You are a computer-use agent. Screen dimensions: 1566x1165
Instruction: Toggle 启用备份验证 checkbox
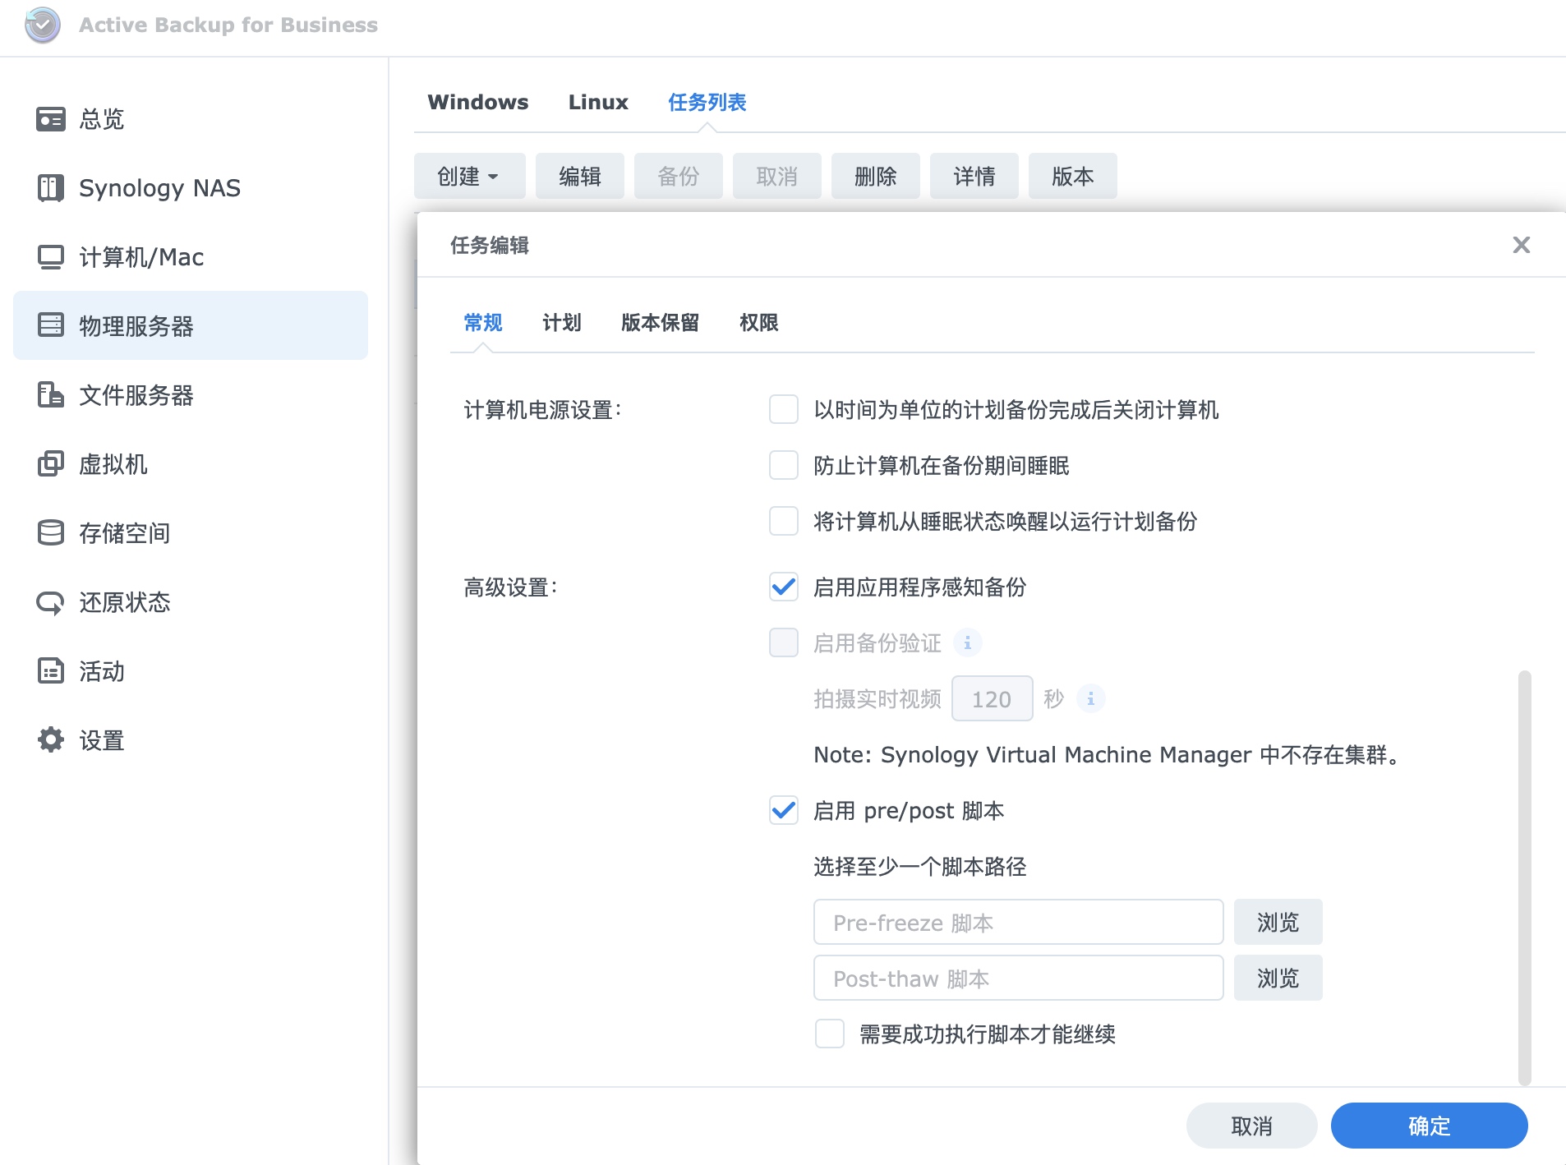pyautogui.click(x=784, y=642)
